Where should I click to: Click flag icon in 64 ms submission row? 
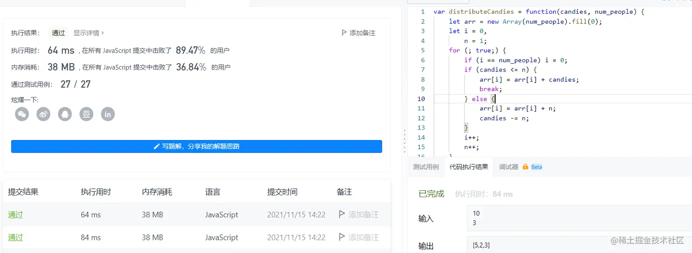tap(341, 214)
